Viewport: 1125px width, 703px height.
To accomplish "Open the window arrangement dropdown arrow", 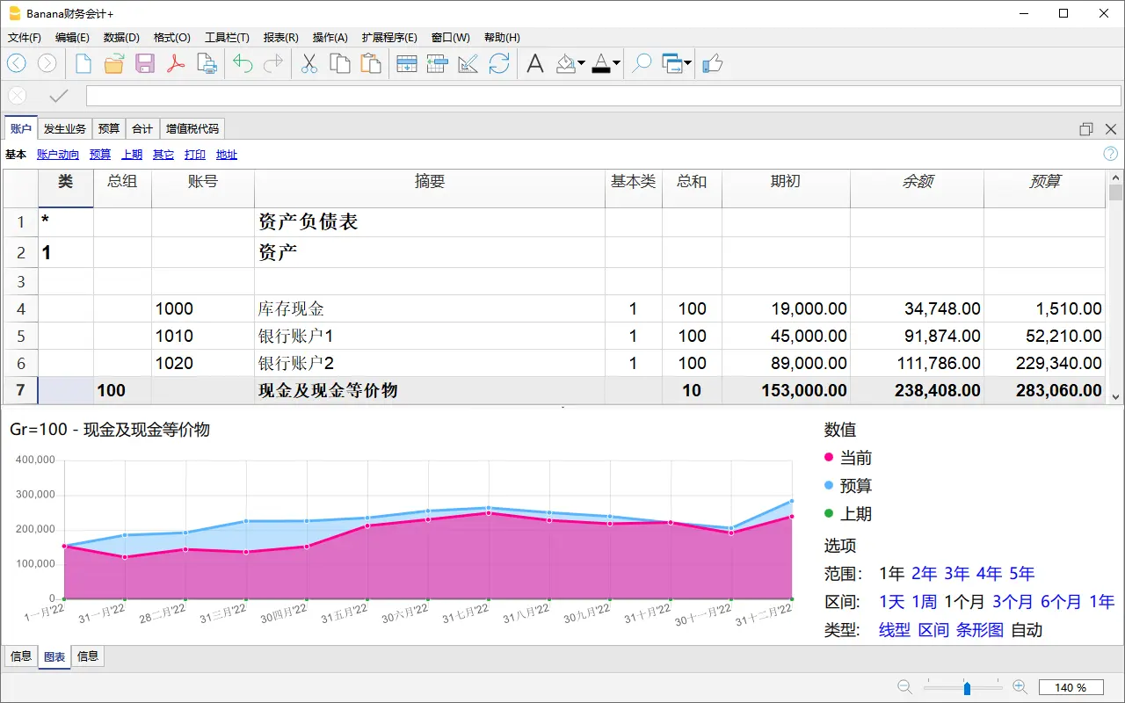I will [687, 63].
